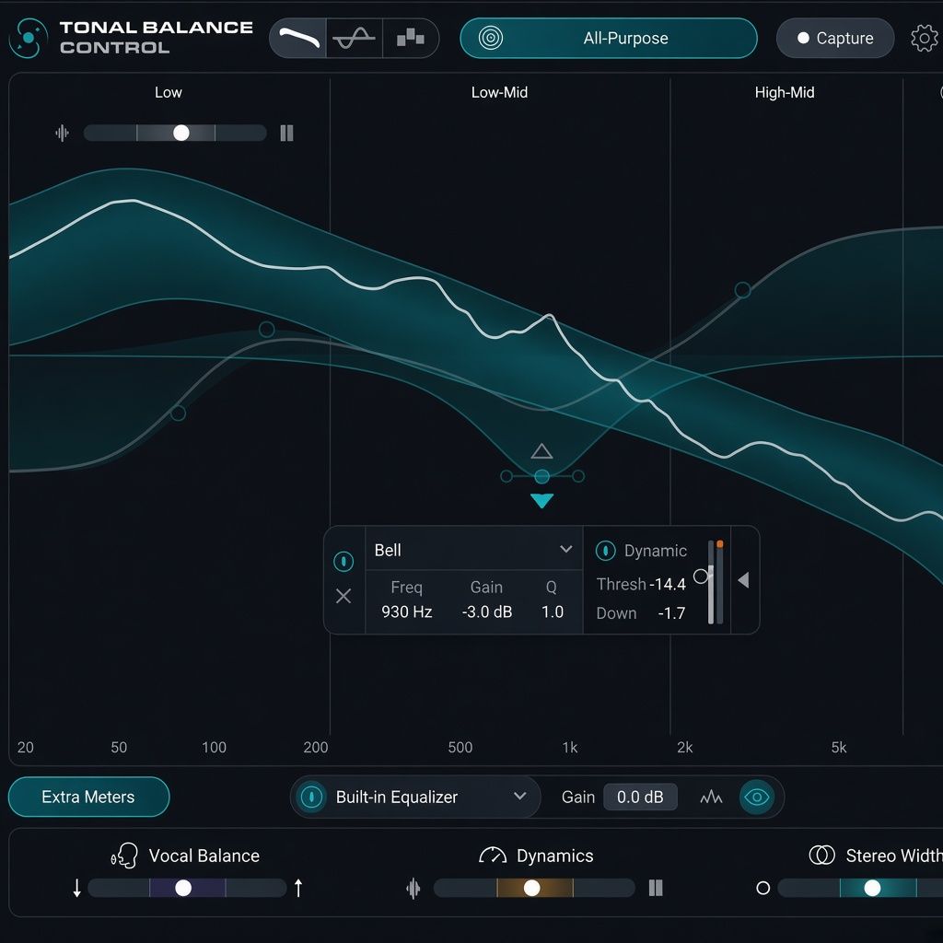Image resolution: width=943 pixels, height=943 pixels.
Task: Click the Low band compressed bars icon
Action: 287,133
